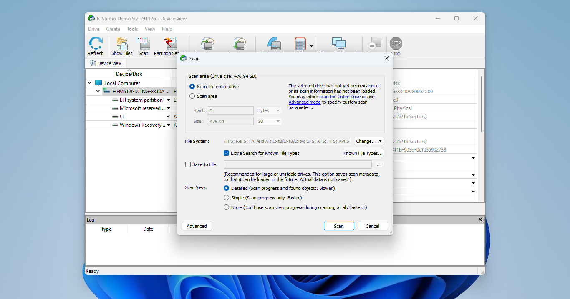
Task: Click the R-Studio icon in the Scan dialog title
Action: point(184,58)
